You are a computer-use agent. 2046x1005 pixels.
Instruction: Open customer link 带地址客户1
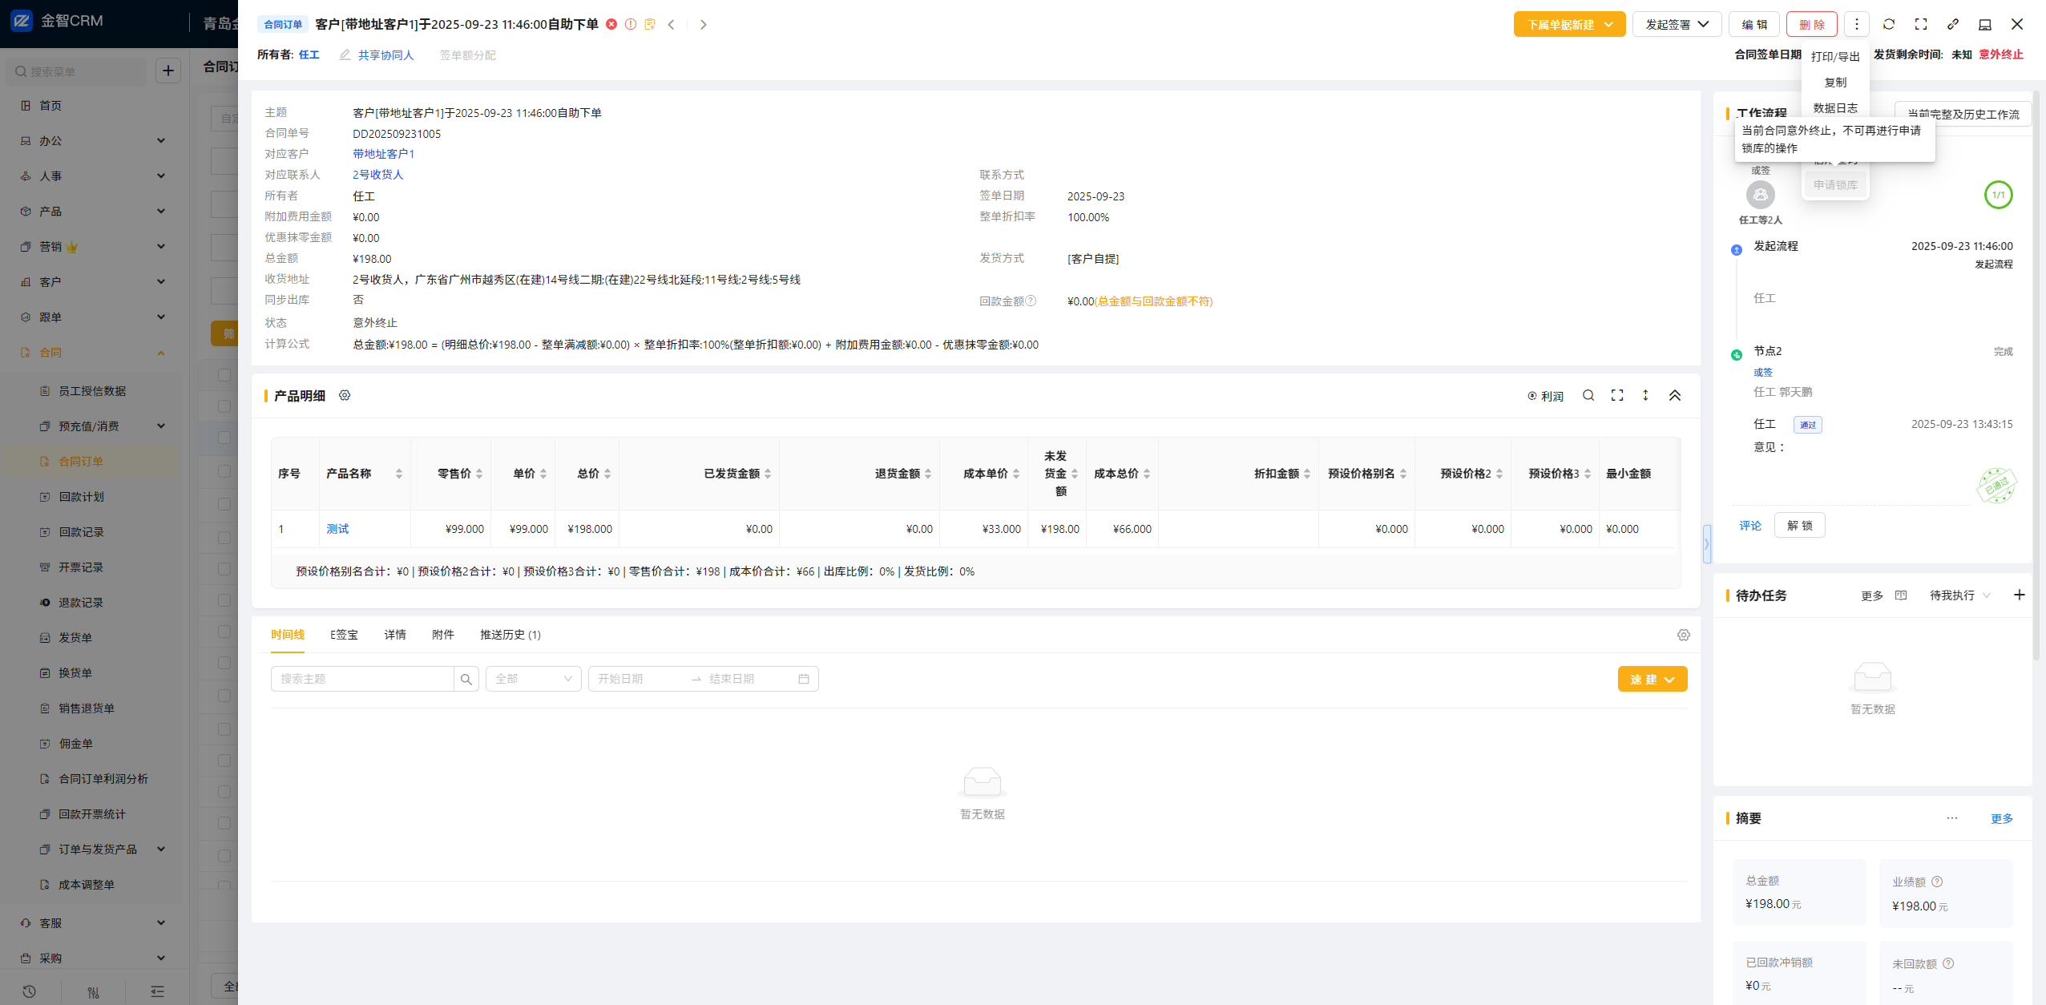[383, 154]
